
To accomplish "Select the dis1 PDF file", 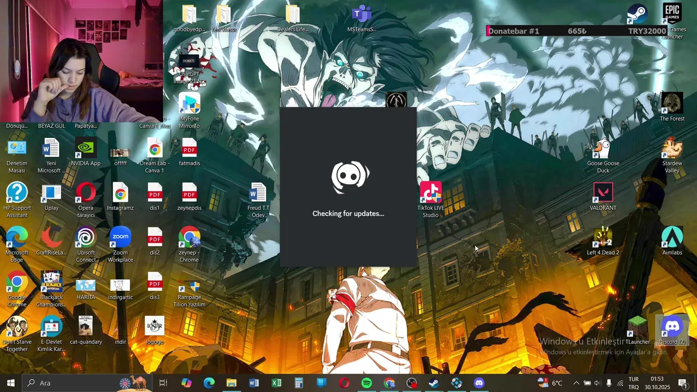I will tap(155, 197).
